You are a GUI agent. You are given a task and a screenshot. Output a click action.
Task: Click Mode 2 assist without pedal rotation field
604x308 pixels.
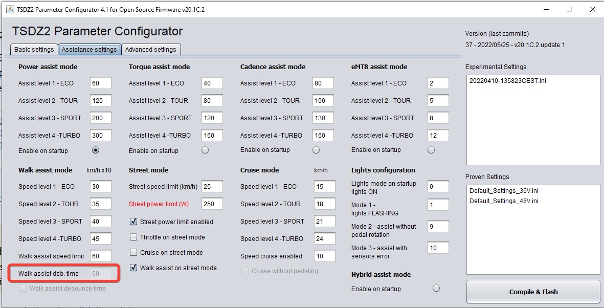[438, 227]
